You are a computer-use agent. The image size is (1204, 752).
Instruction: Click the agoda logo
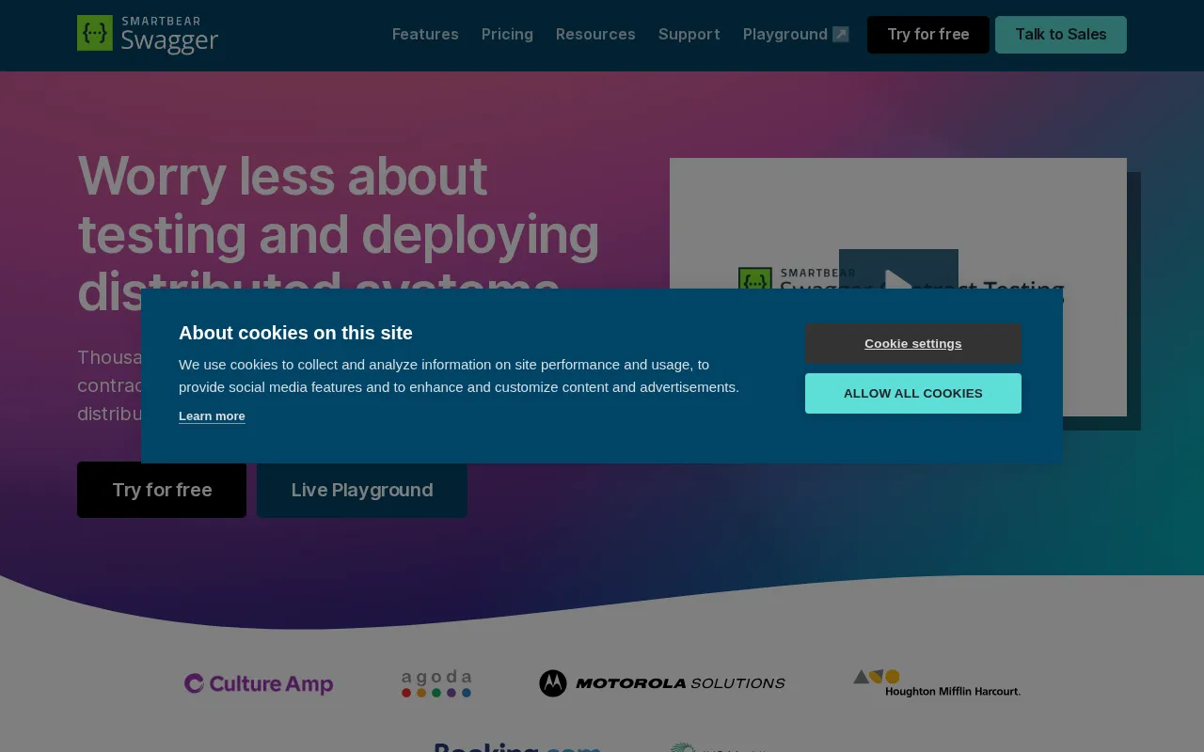pyautogui.click(x=436, y=683)
